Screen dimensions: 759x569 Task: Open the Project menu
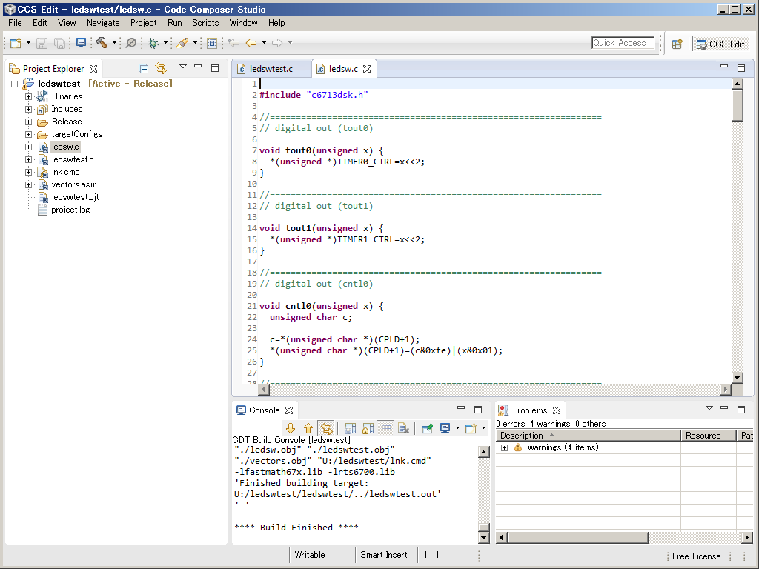[x=143, y=23]
